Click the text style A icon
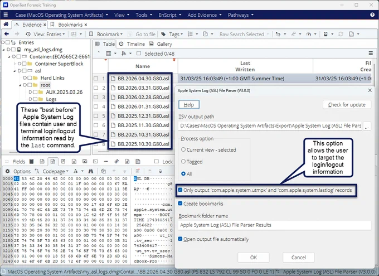Viewport: 379px width, 276px height. coord(76,171)
